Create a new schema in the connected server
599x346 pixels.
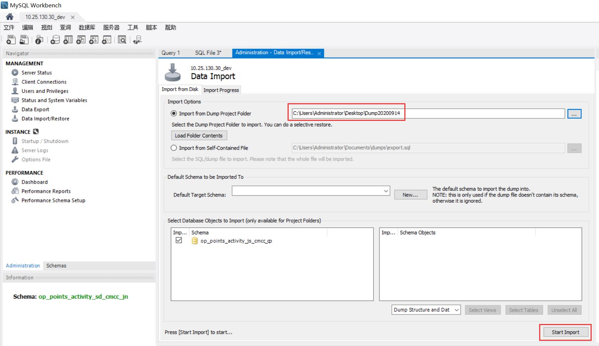(x=54, y=40)
